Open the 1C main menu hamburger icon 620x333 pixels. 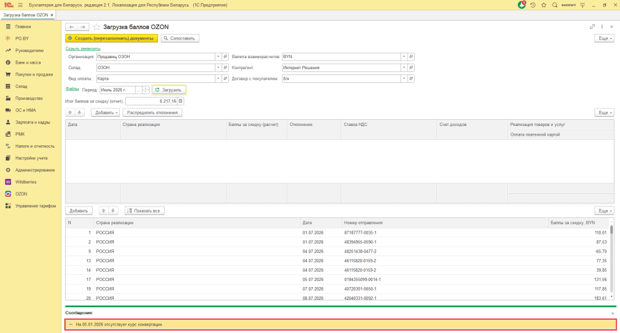pos(20,5)
